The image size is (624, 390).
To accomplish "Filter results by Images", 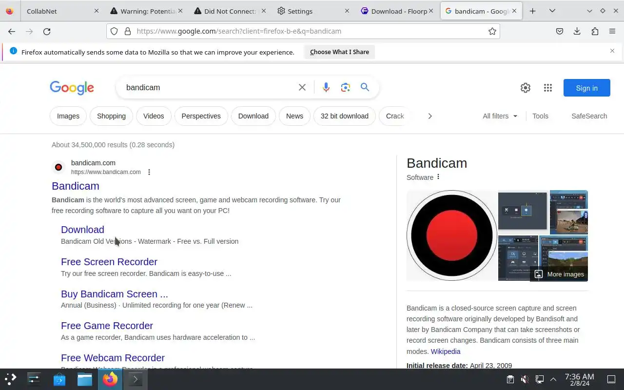I will 68,116.
